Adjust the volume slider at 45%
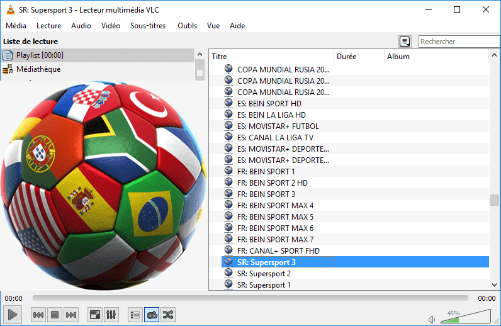501x326 pixels. point(465,317)
